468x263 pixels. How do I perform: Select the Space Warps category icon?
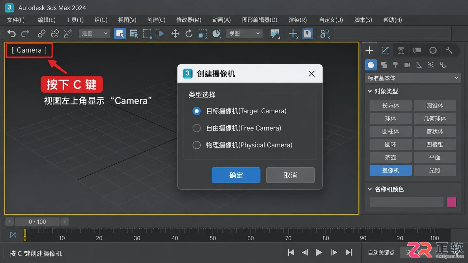431,65
